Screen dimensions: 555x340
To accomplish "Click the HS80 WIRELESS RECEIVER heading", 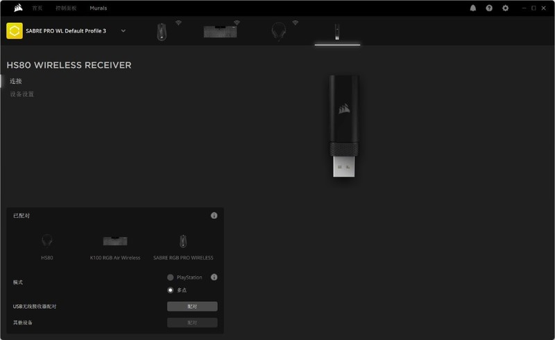I will tap(69, 65).
